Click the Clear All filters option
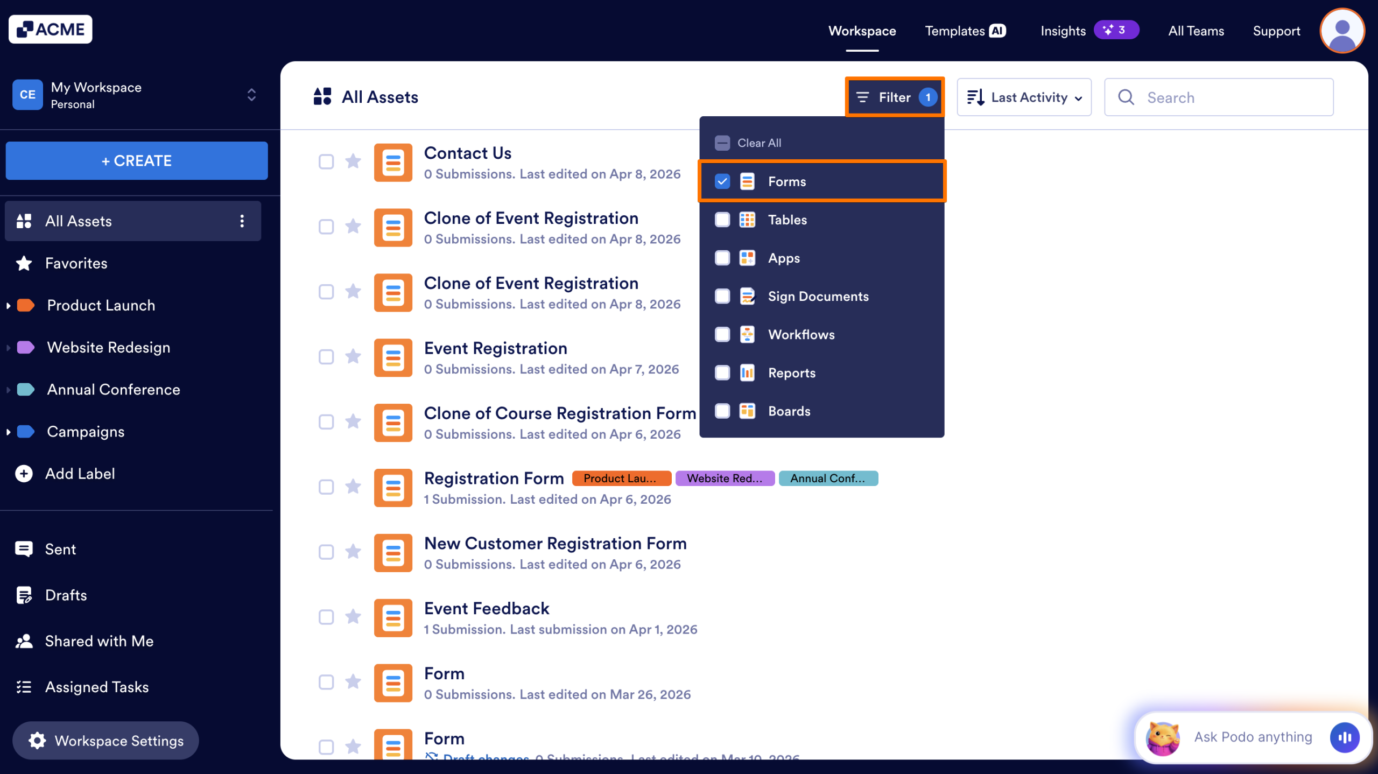 coord(758,143)
